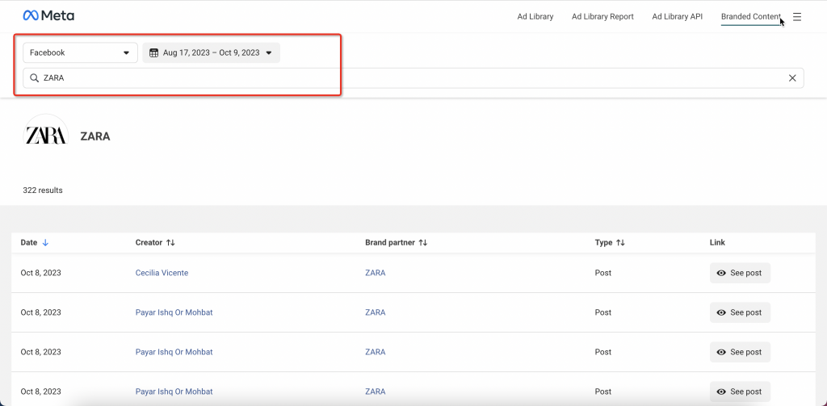Open the Ad Library API page
Screen dimensions: 827x406
[x=677, y=17]
